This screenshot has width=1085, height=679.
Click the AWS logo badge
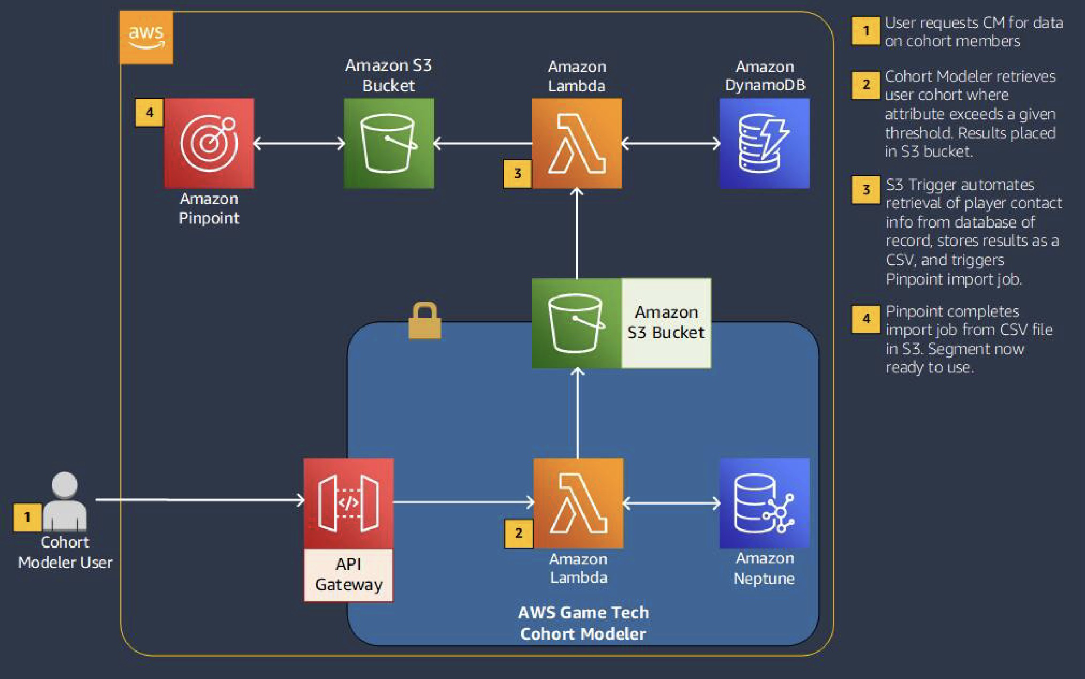[146, 38]
